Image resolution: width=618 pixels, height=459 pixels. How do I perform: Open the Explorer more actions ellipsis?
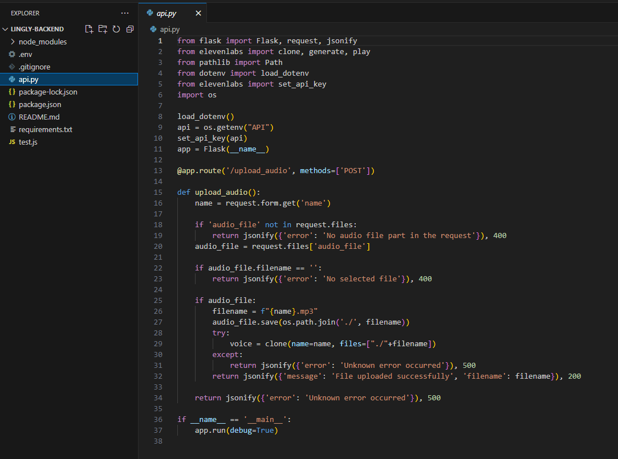point(125,13)
